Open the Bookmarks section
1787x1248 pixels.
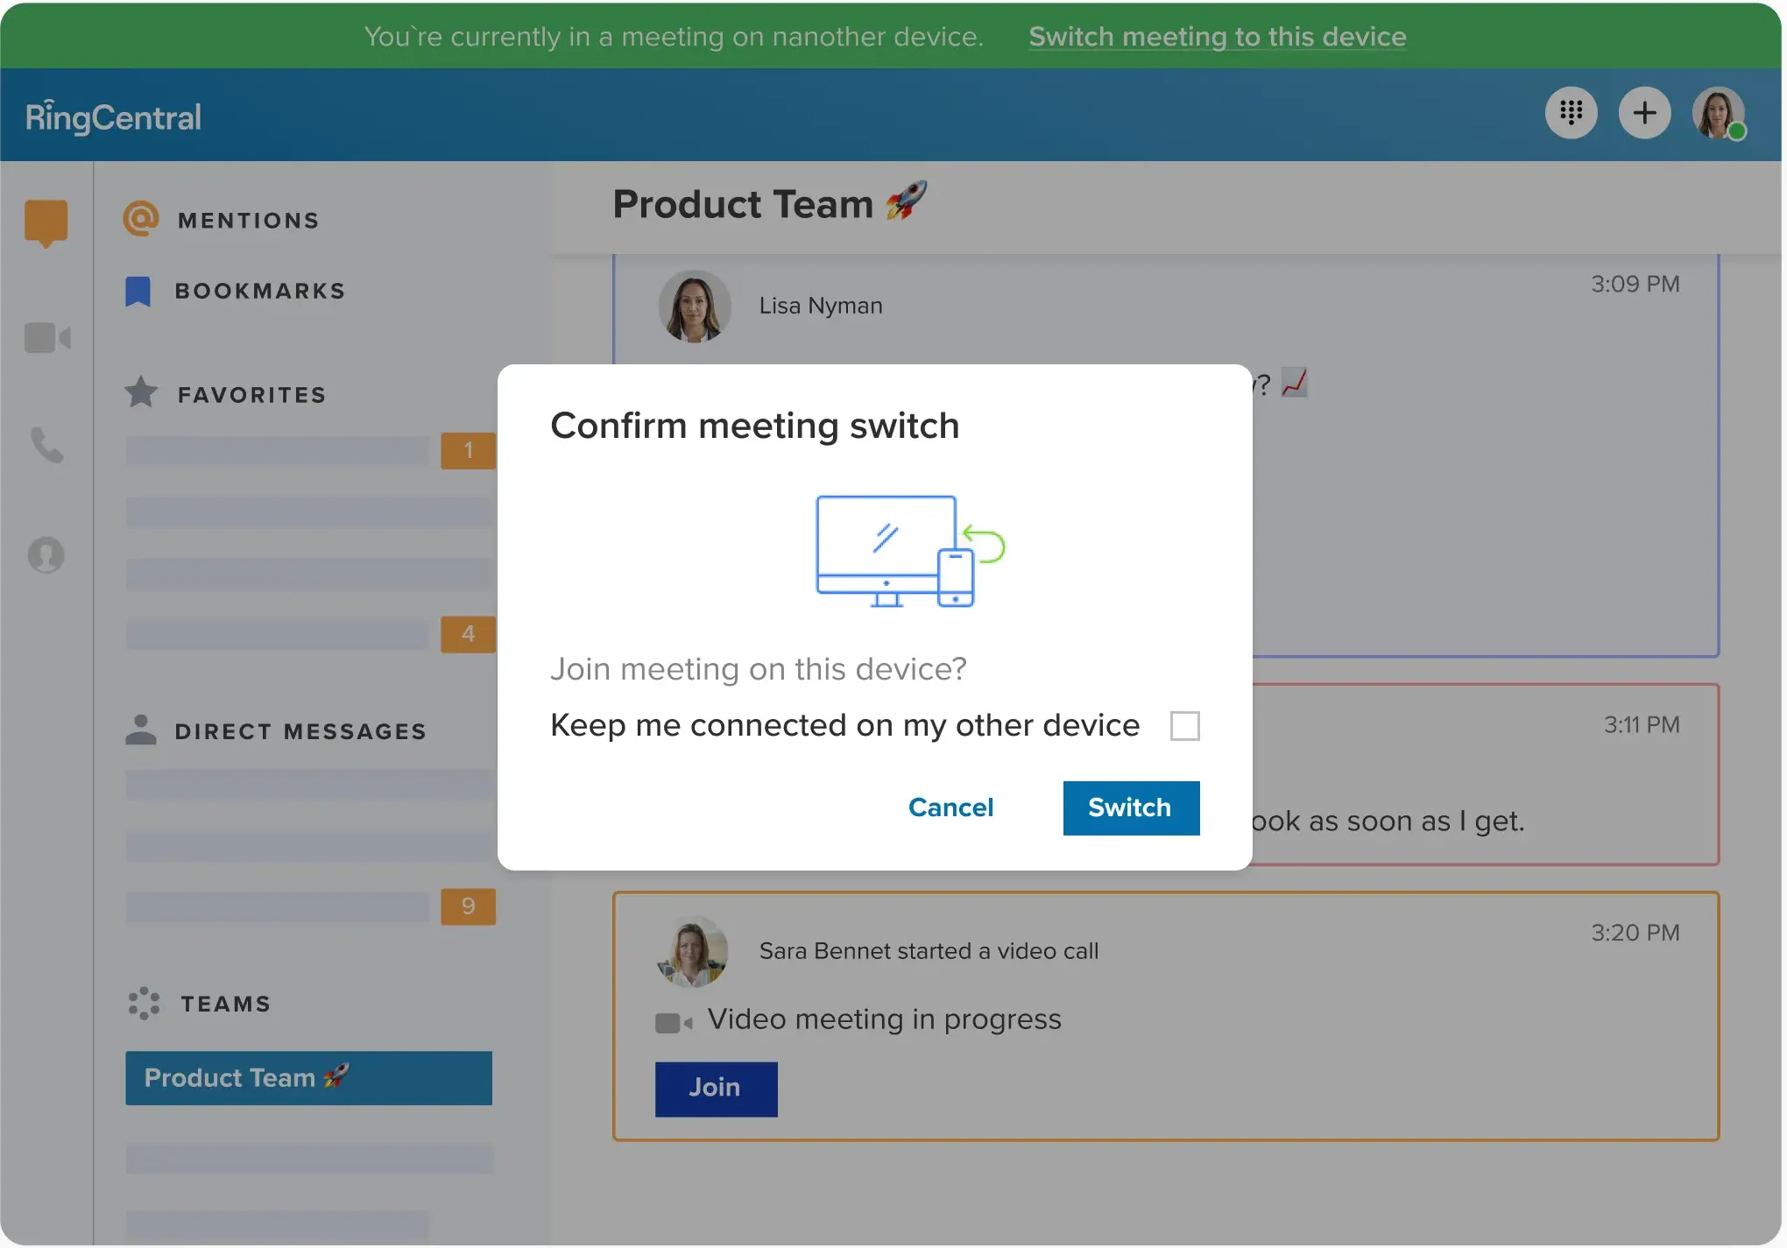[260, 290]
